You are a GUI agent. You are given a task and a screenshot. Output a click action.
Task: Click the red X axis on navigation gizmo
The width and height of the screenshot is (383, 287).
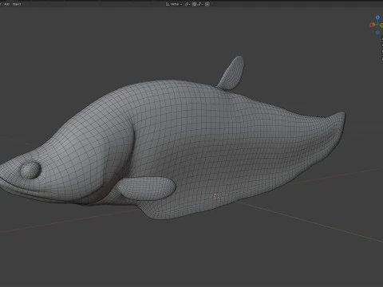pyautogui.click(x=372, y=25)
